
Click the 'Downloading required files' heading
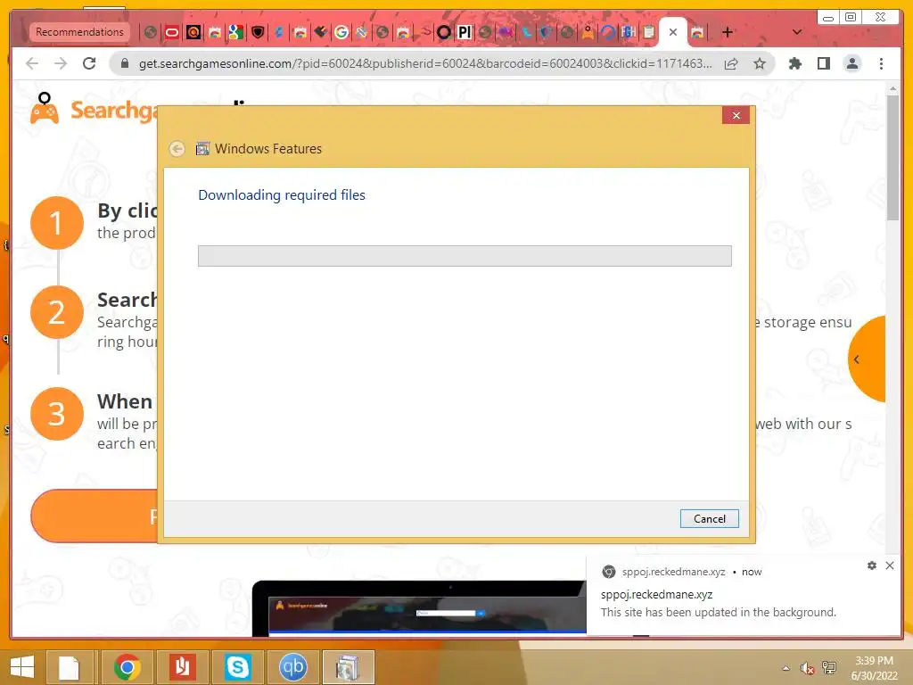pos(282,195)
